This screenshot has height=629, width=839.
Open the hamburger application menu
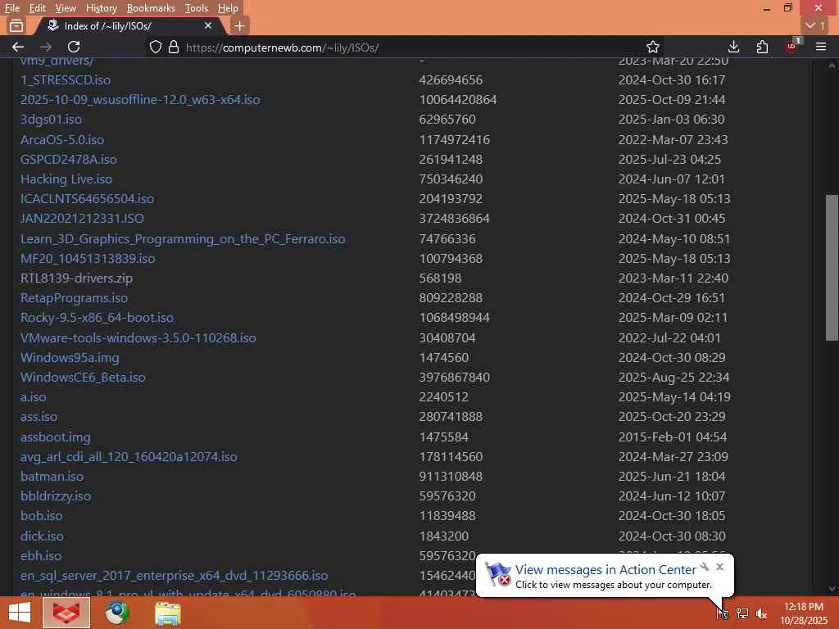click(x=821, y=47)
